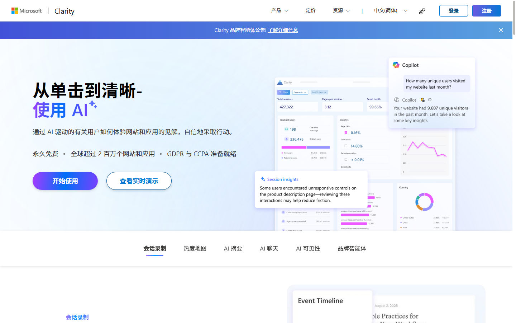The height and width of the screenshot is (323, 516).
Task: Click the Clarity logo in dashboard preview
Action: (285, 83)
